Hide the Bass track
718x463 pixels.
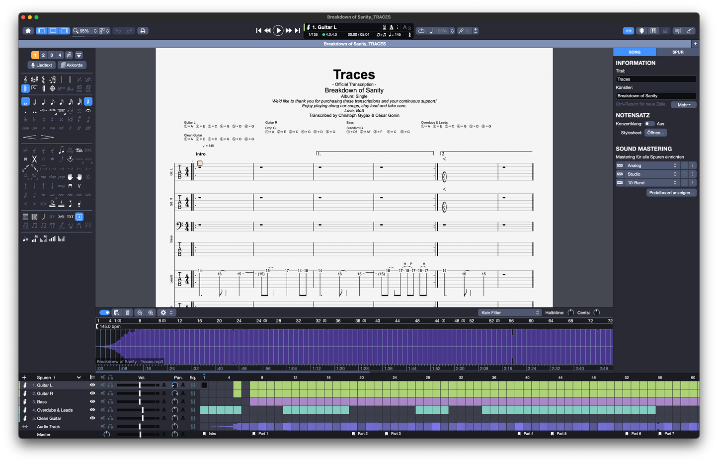click(92, 402)
